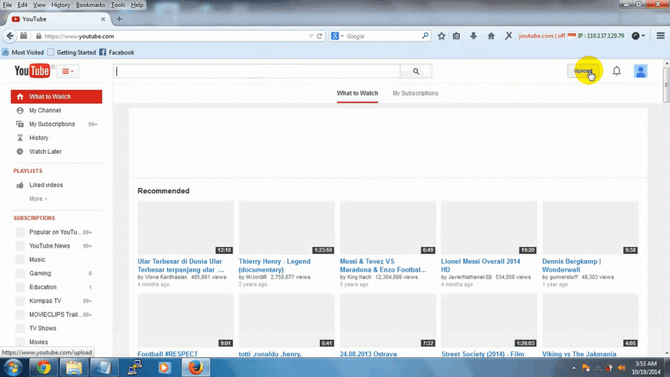670x377 pixels.
Task: Open the Tools menu
Action: (118, 5)
